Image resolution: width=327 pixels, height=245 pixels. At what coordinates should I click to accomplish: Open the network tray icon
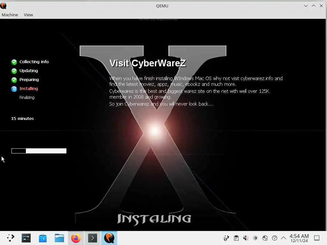coord(265,238)
